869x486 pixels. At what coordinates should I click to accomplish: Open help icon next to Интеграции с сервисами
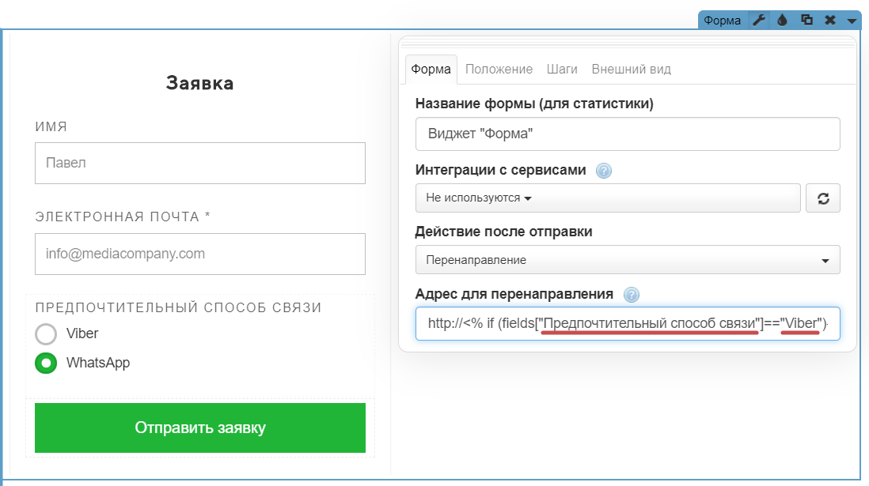[604, 171]
